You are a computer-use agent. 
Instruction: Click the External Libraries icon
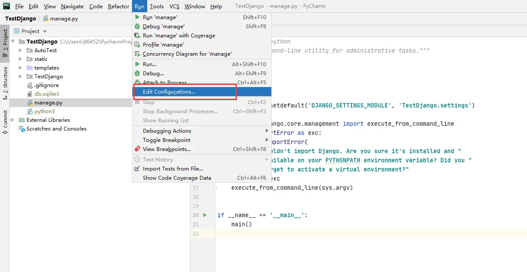coord(21,120)
